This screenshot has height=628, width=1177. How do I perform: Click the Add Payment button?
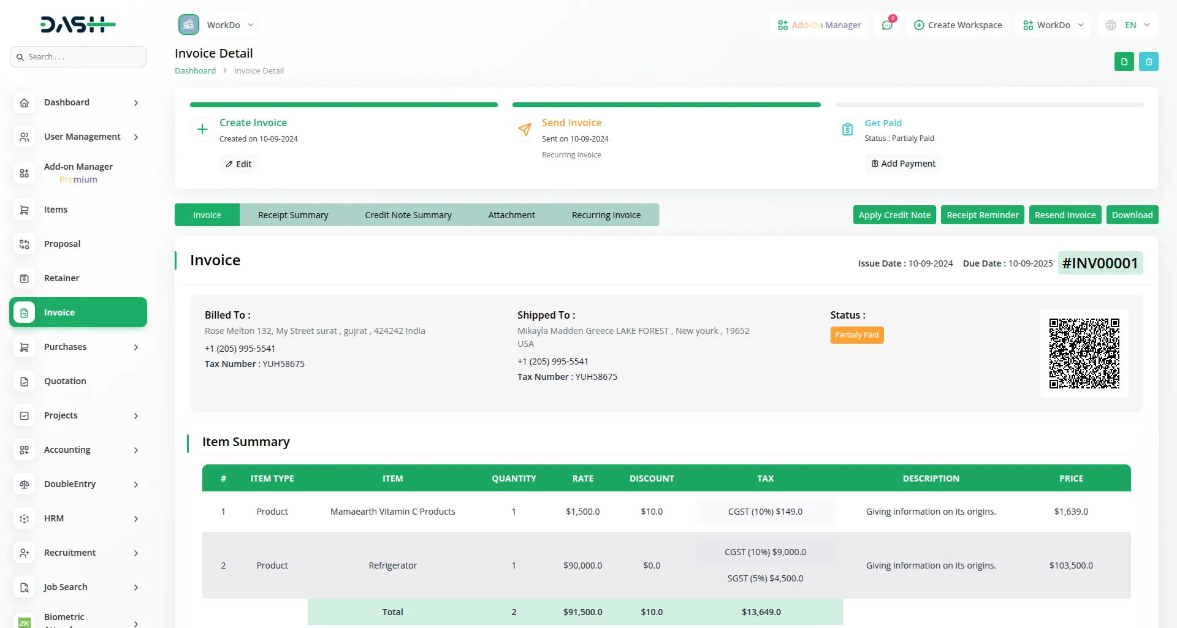903,163
